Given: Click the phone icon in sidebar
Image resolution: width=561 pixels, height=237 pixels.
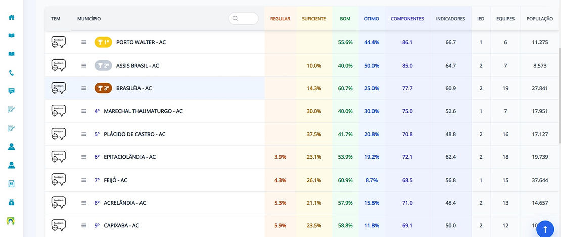Looking at the screenshot, I should 12,73.
